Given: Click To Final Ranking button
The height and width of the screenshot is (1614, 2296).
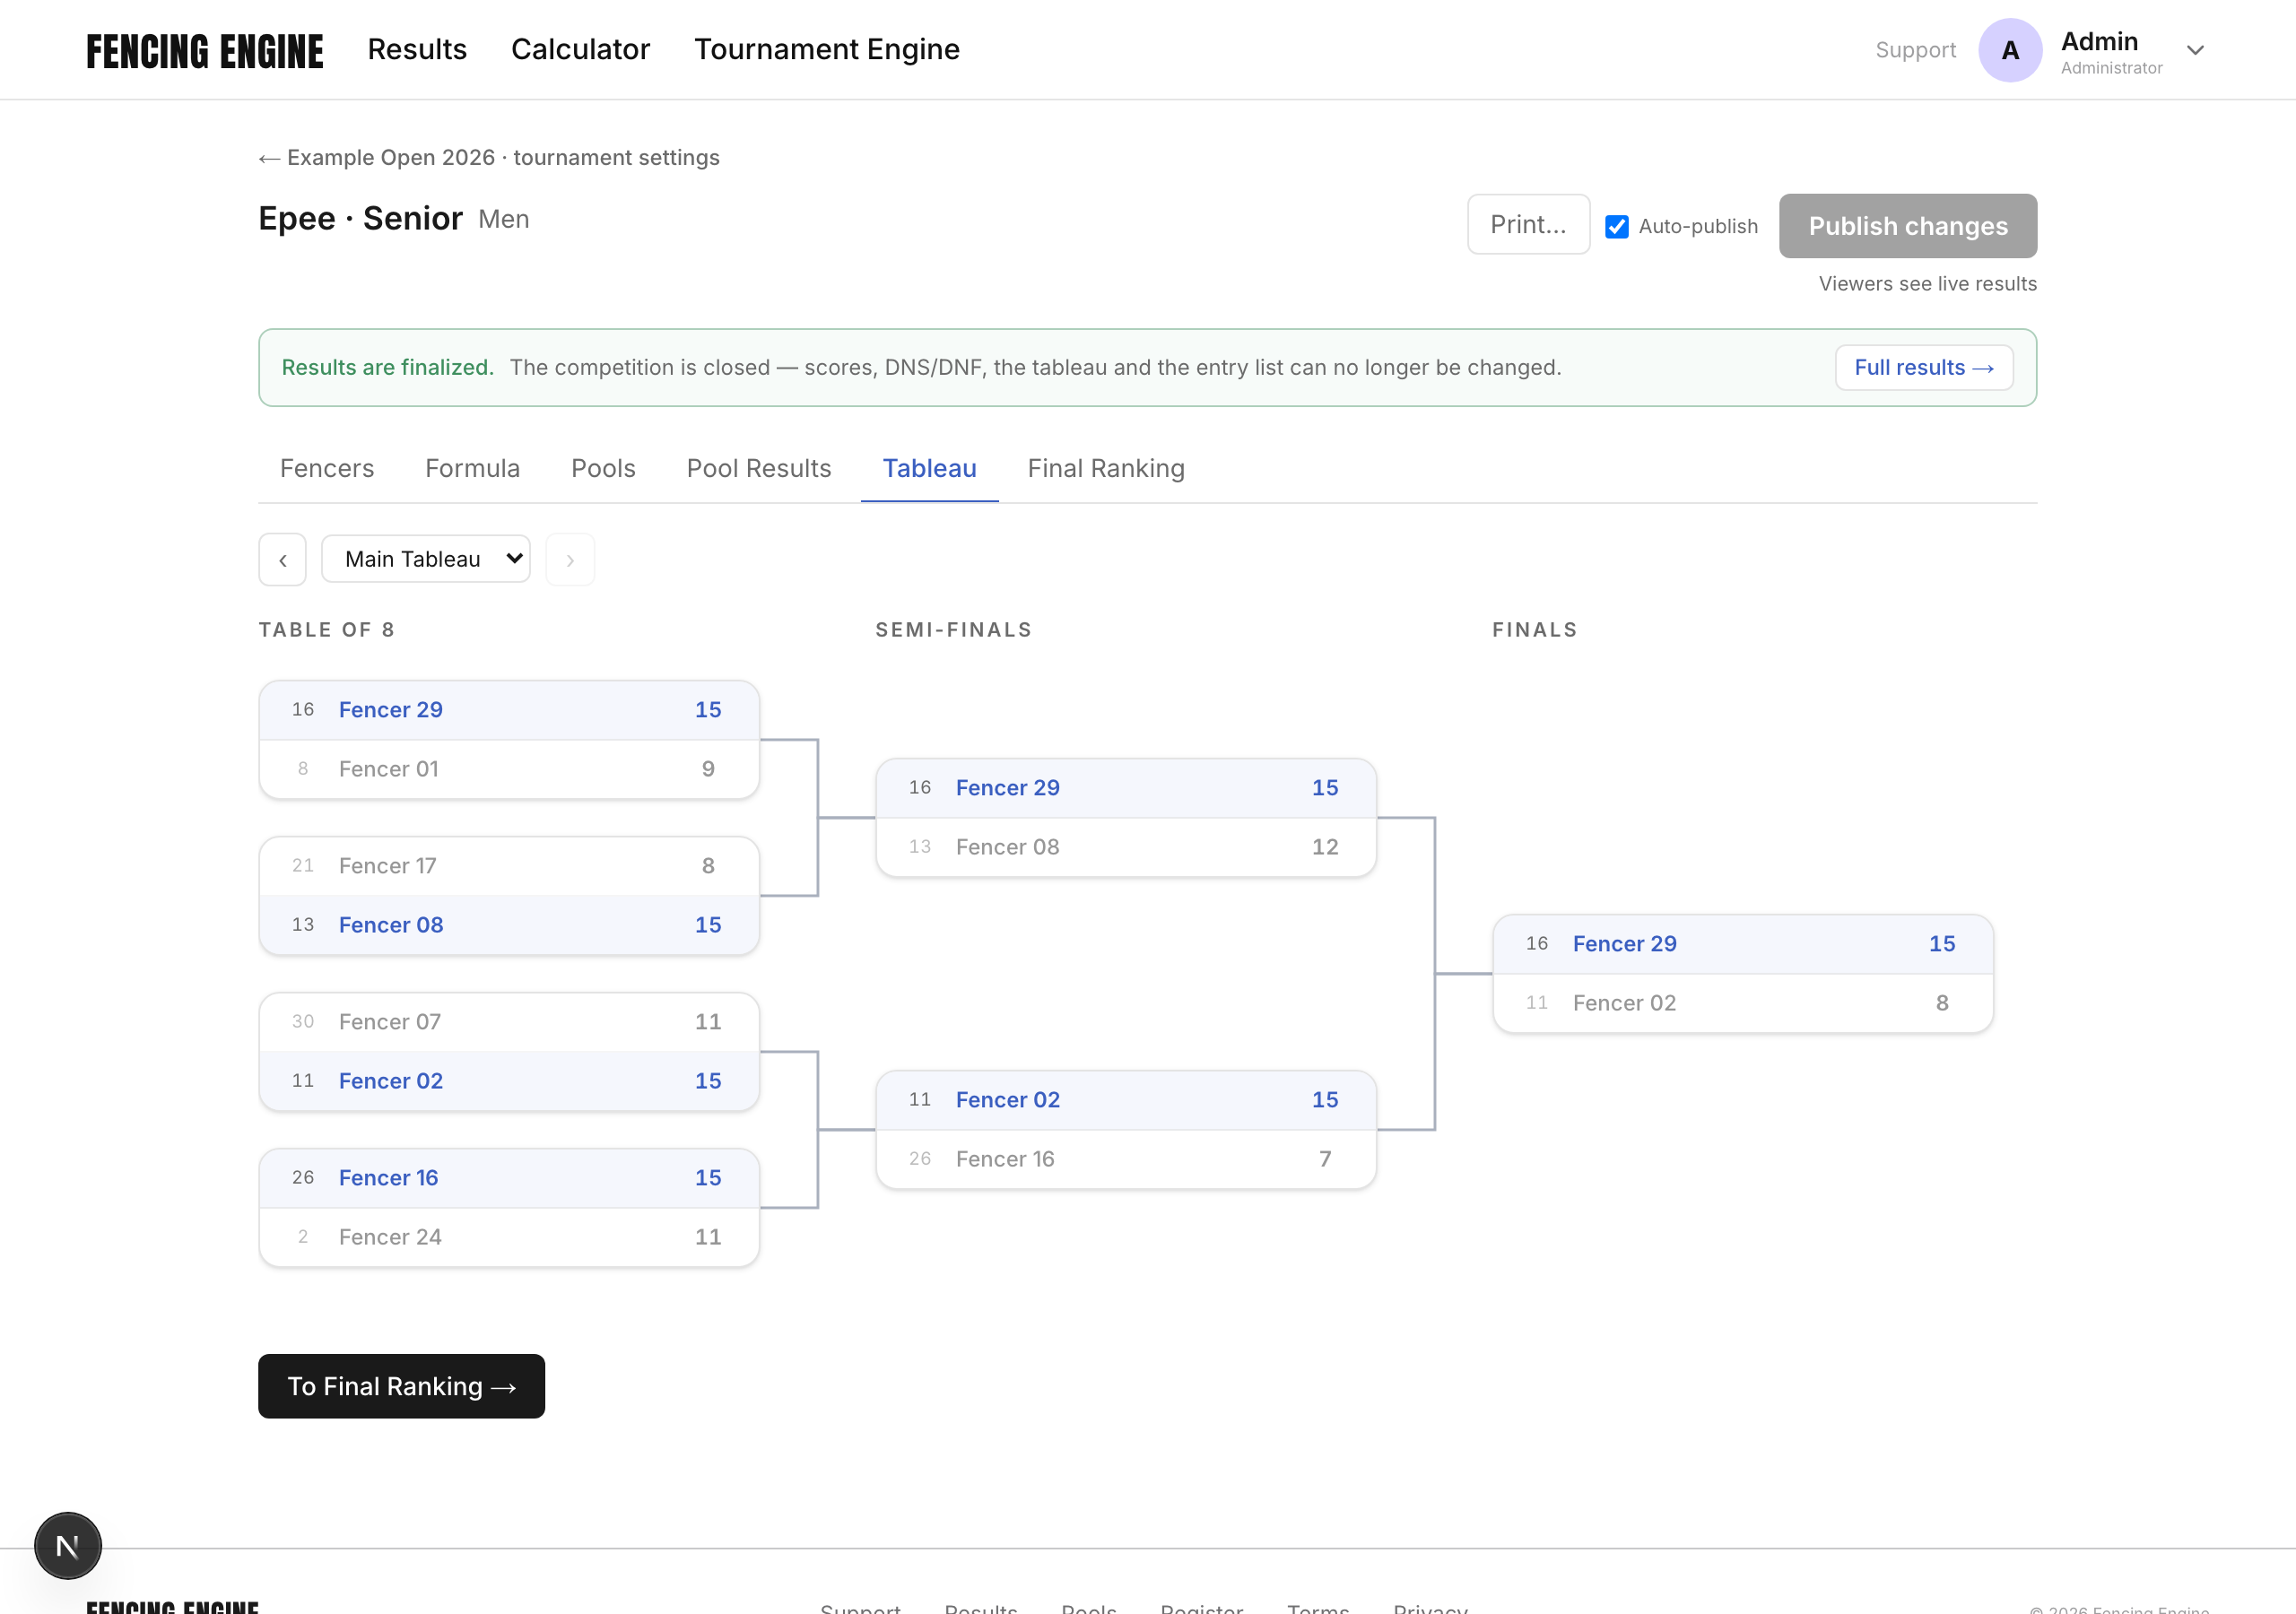Looking at the screenshot, I should pos(401,1385).
